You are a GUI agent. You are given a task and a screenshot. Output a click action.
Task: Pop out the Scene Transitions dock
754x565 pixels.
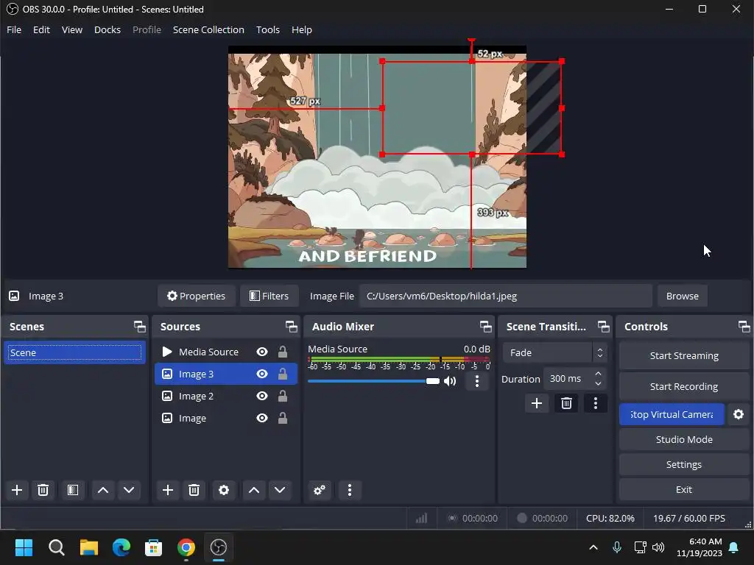pyautogui.click(x=604, y=327)
